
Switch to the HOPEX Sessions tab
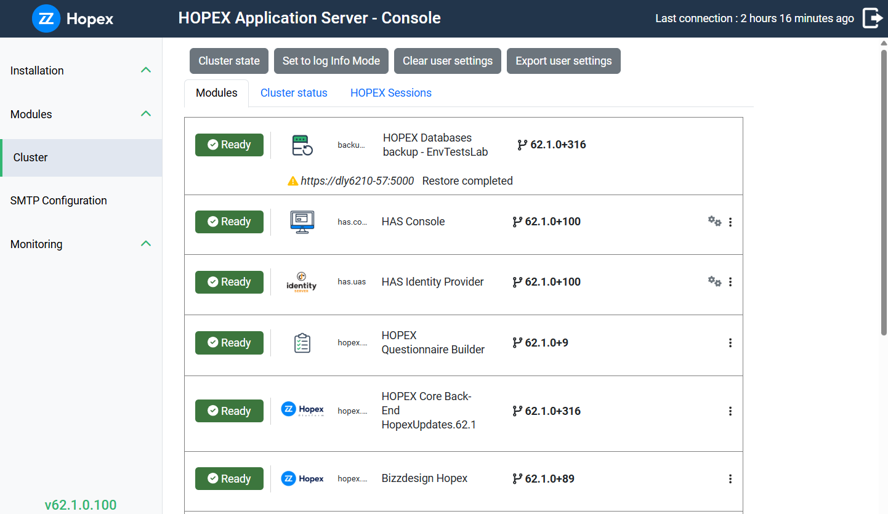(x=390, y=93)
